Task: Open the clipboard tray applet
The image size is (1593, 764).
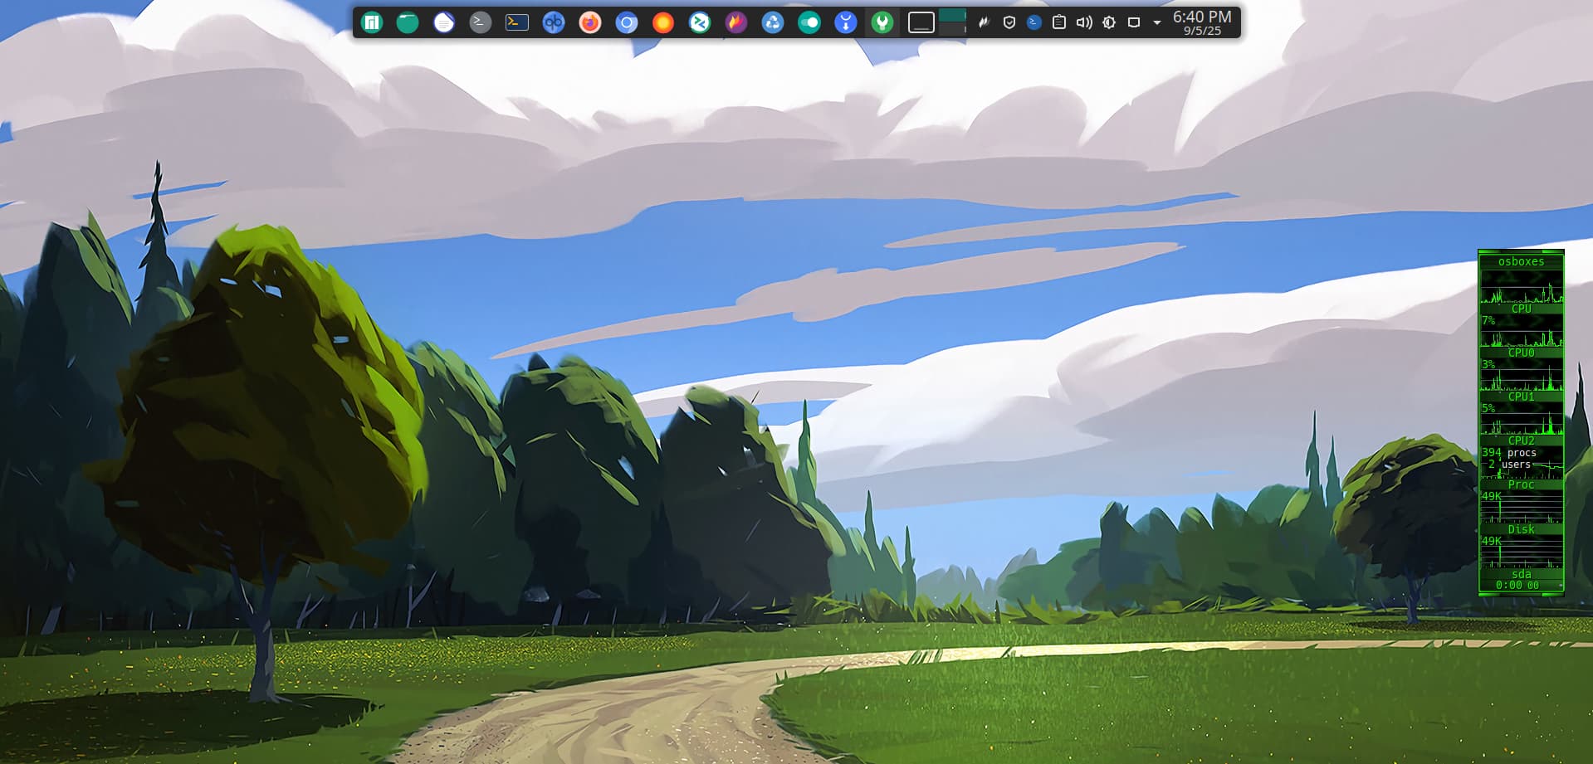Action: (x=1059, y=23)
